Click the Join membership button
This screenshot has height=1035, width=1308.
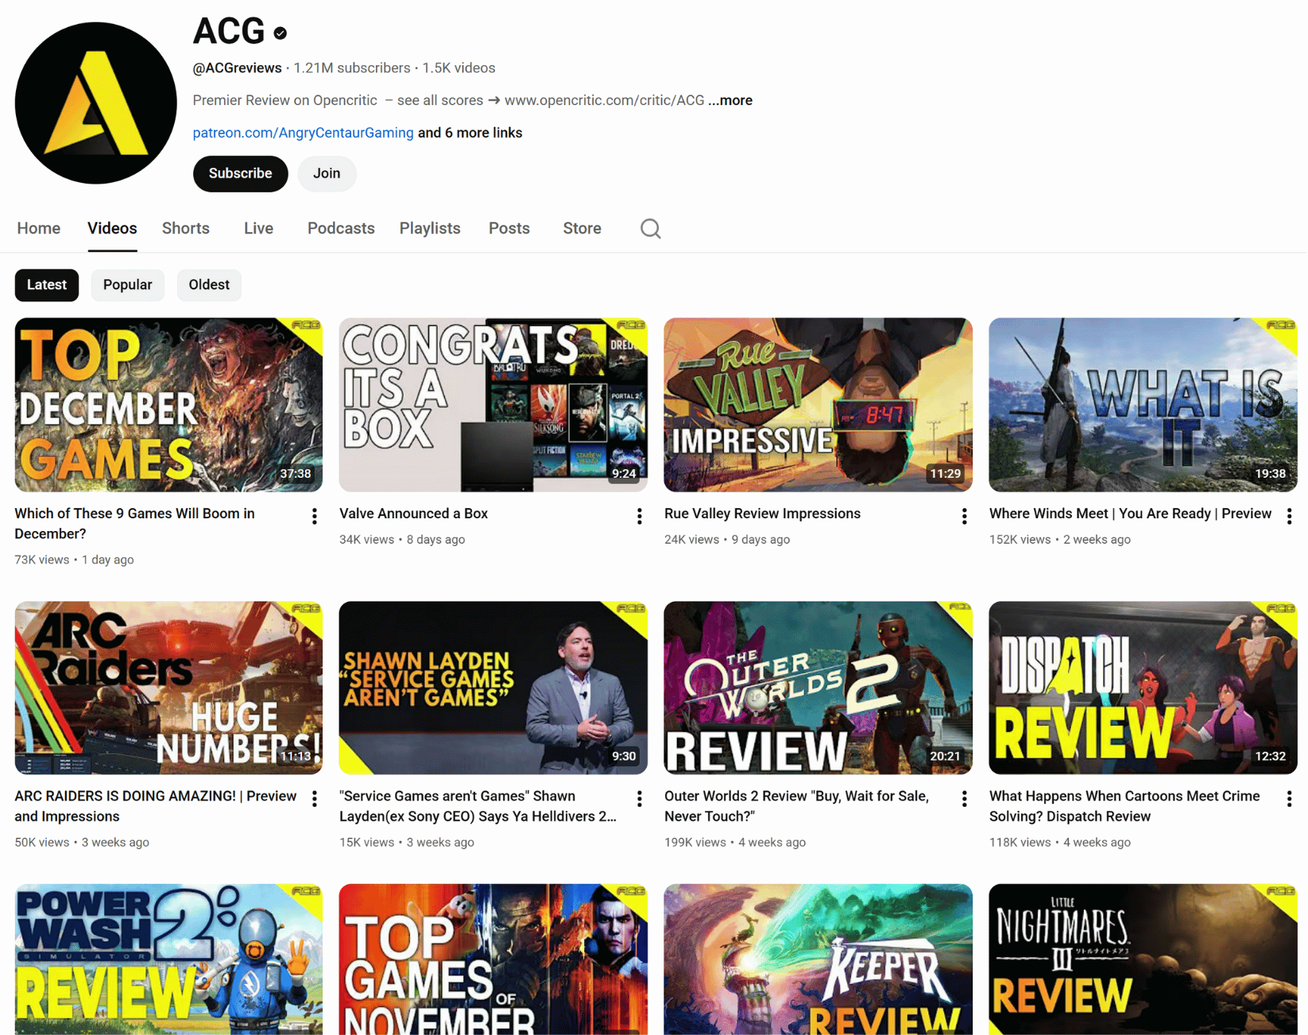tap(327, 174)
